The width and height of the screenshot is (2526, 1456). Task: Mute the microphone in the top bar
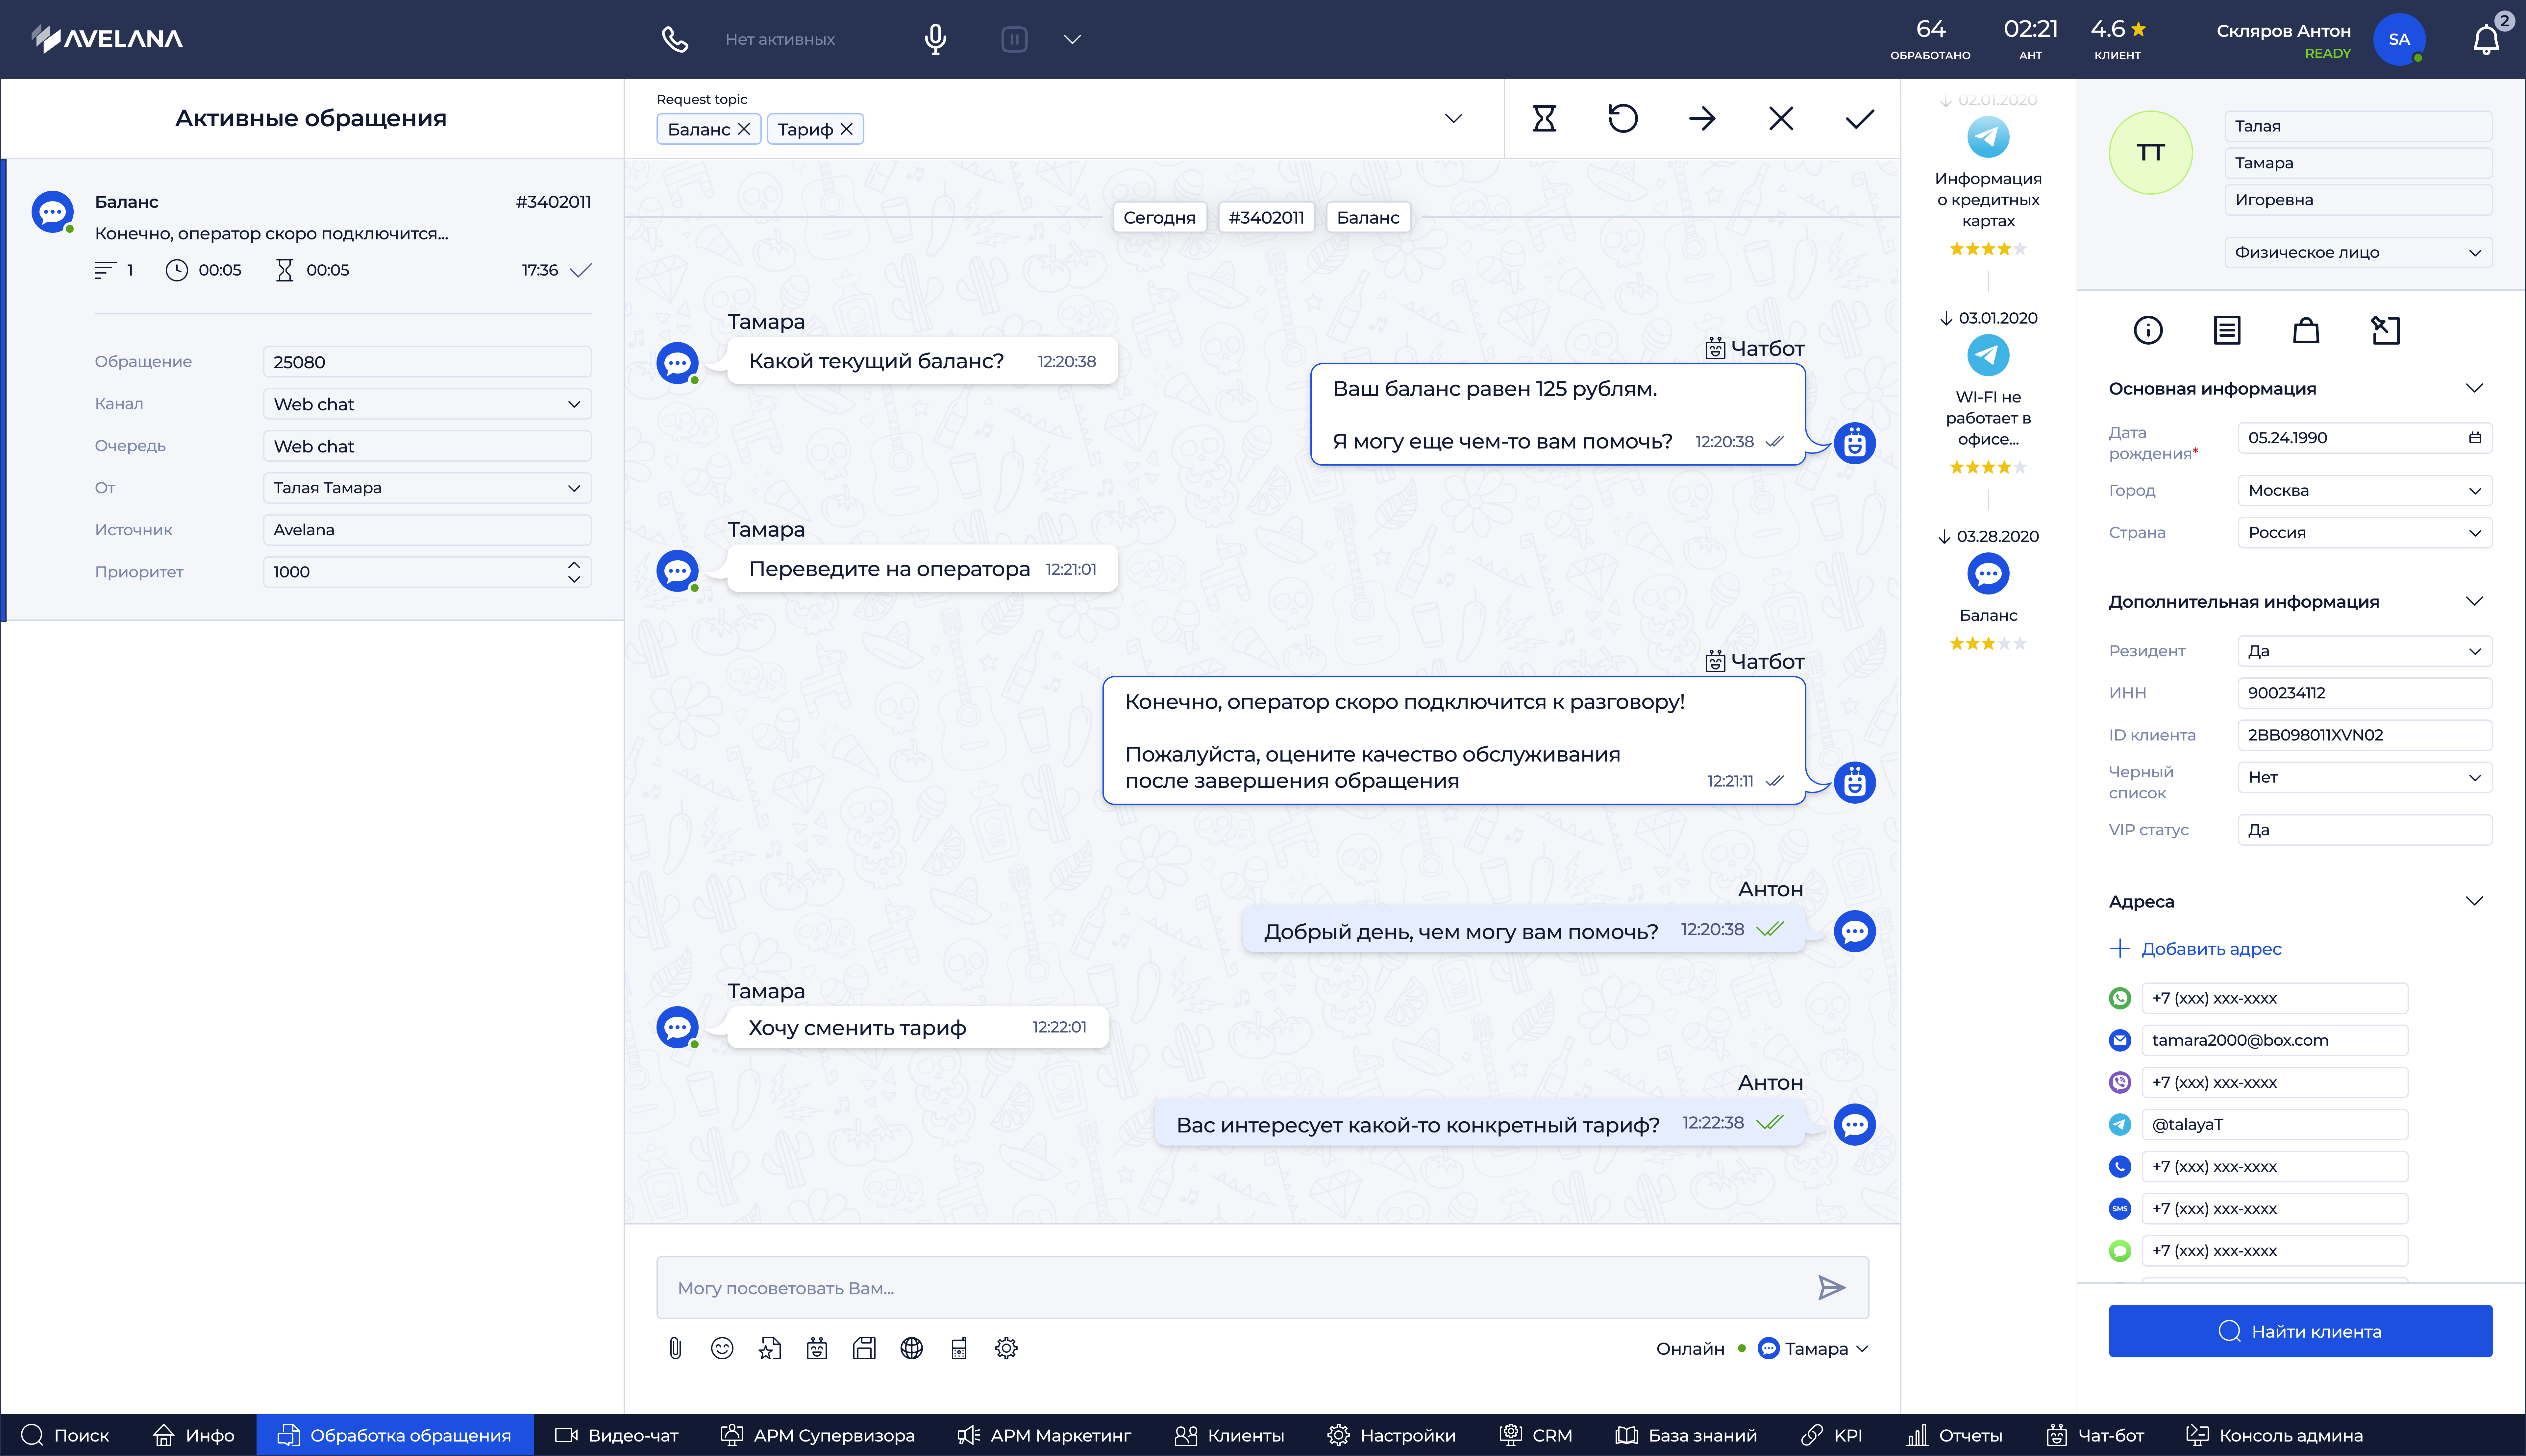(x=935, y=39)
